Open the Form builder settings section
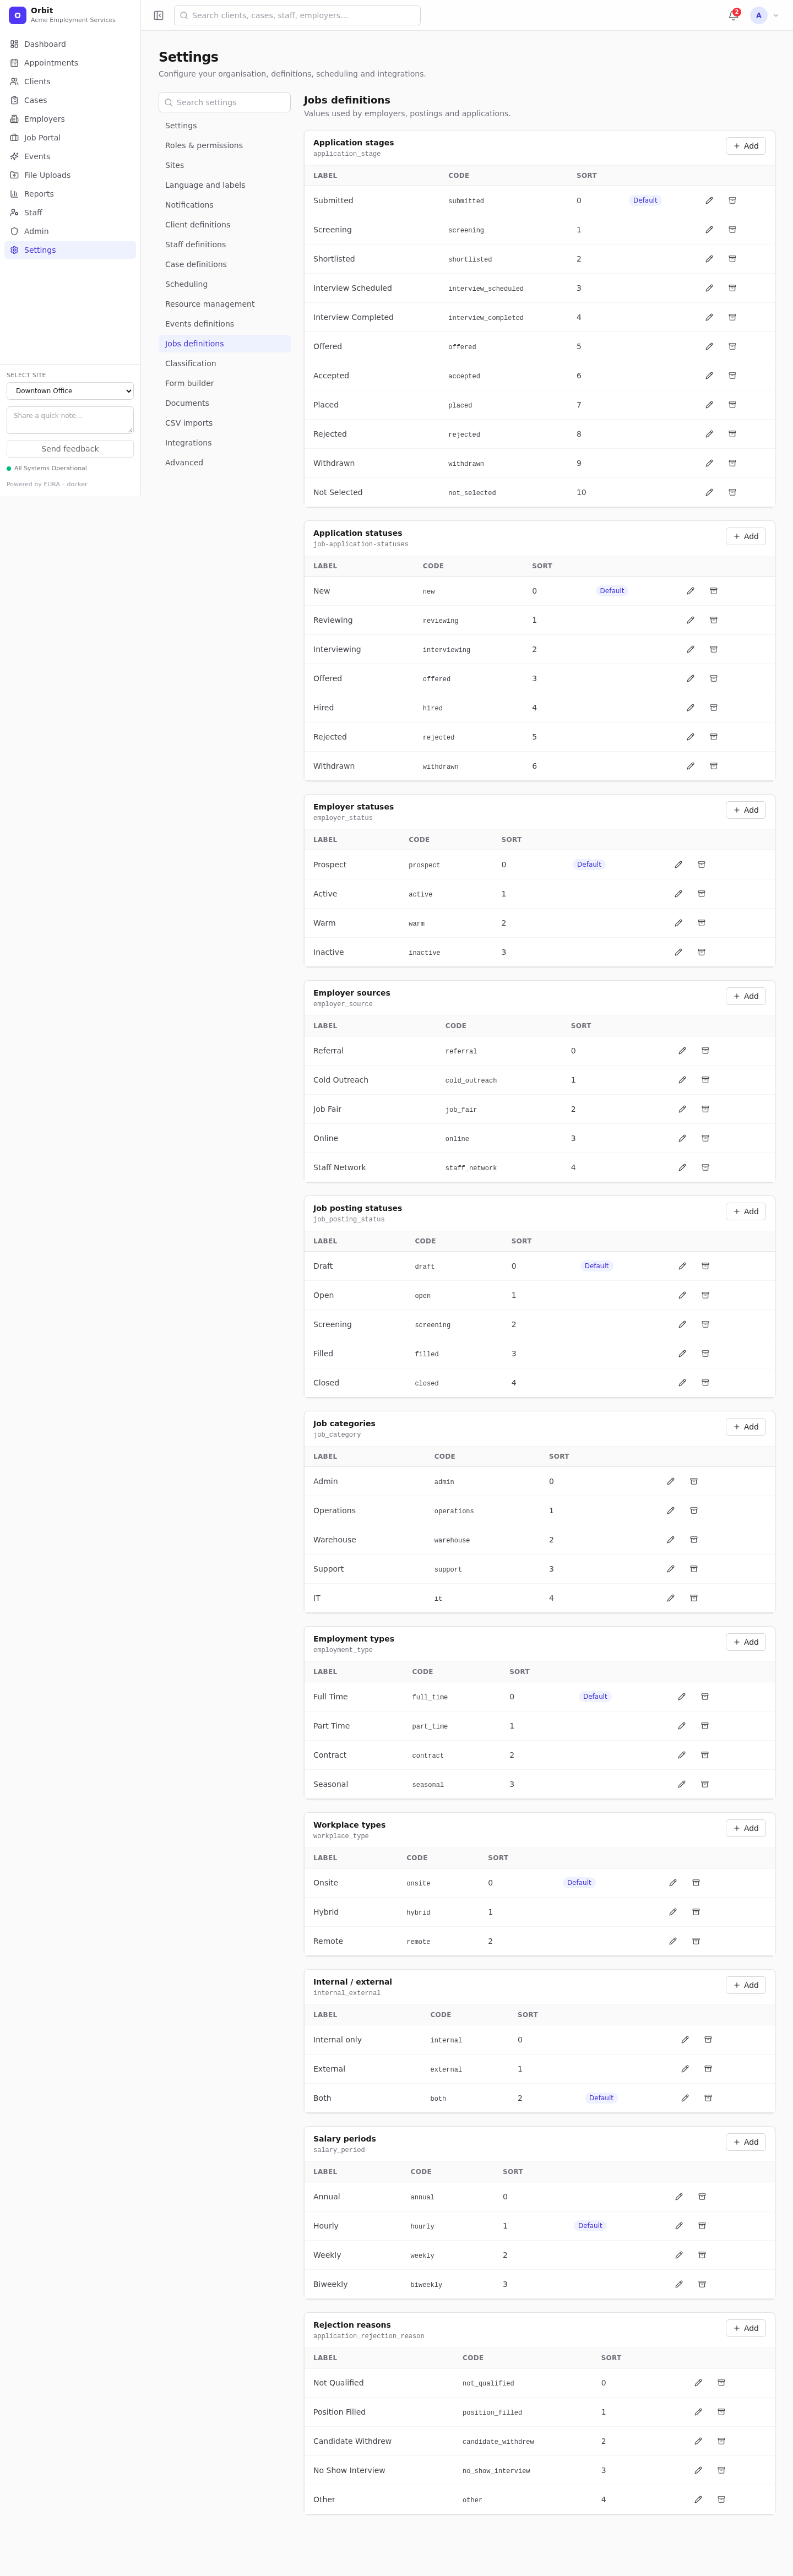The height and width of the screenshot is (2576, 793). pos(224,383)
